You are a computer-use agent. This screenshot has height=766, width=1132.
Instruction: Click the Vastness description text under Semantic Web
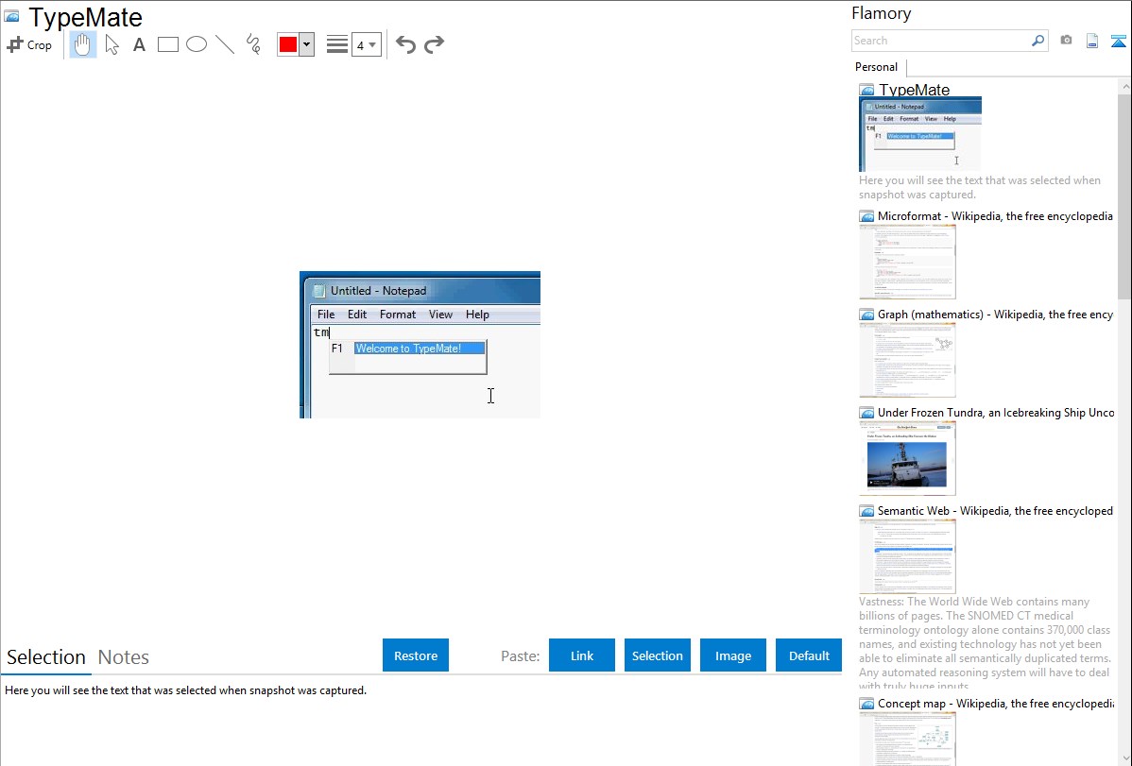(x=985, y=644)
